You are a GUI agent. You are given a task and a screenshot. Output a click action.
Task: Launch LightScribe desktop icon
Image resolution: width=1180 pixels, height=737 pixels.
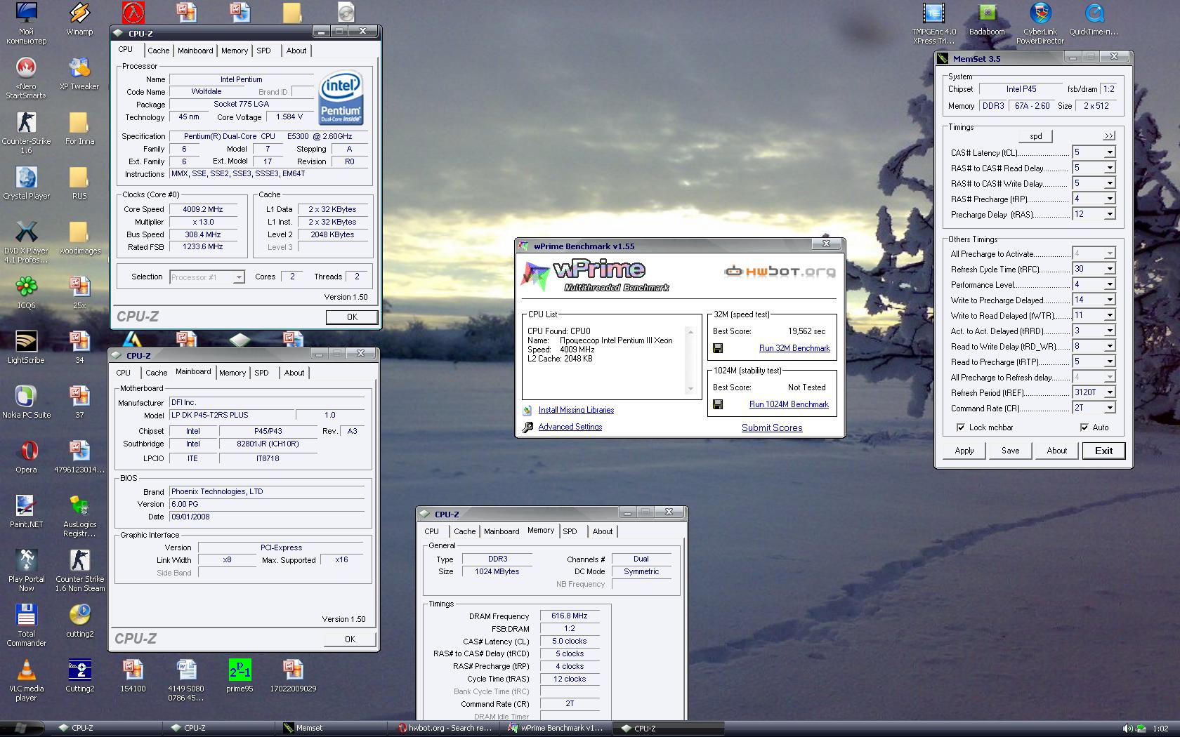(26, 347)
